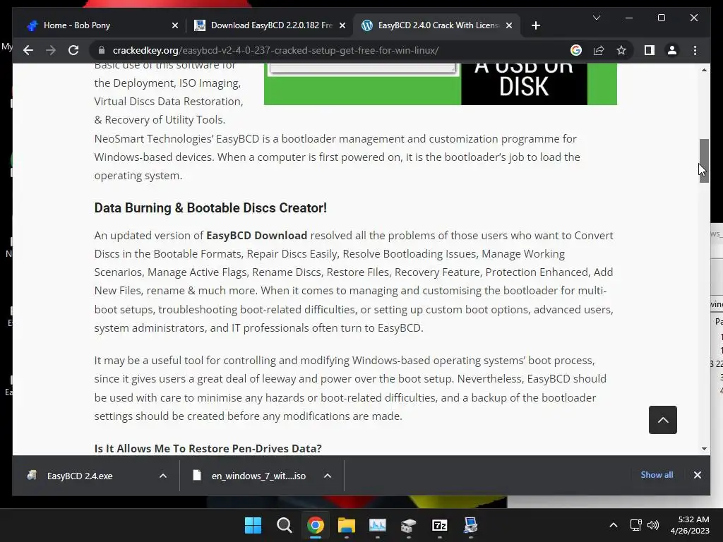Open File Explorer from taskbar

[346, 525]
